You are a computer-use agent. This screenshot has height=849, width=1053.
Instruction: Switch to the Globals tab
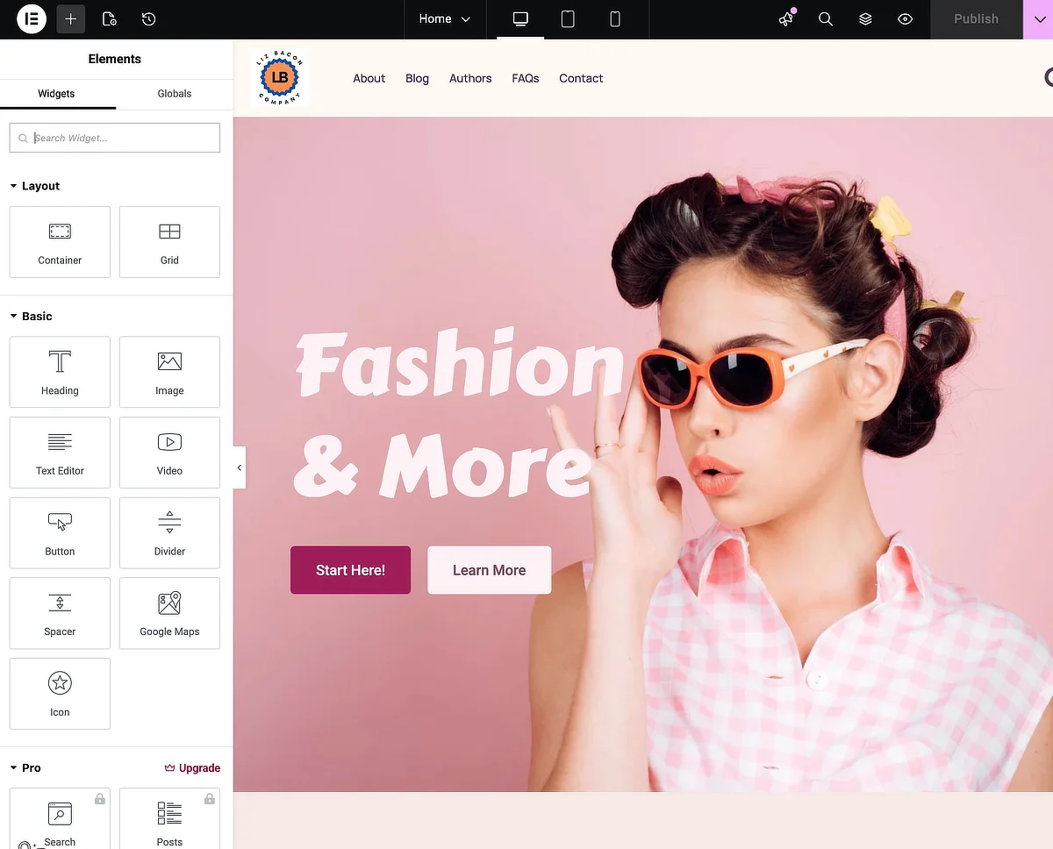point(174,94)
